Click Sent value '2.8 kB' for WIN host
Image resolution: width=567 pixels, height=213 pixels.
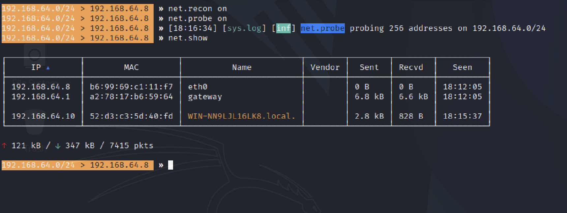(369, 116)
